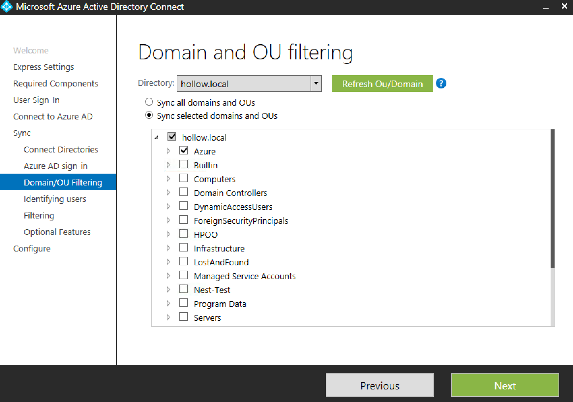Click the OU tree vertical scrollbar
The image size is (573, 402).
pos(553,198)
